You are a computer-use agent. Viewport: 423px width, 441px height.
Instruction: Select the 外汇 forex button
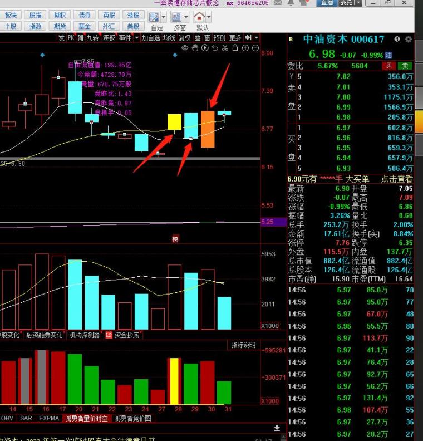(x=109, y=26)
